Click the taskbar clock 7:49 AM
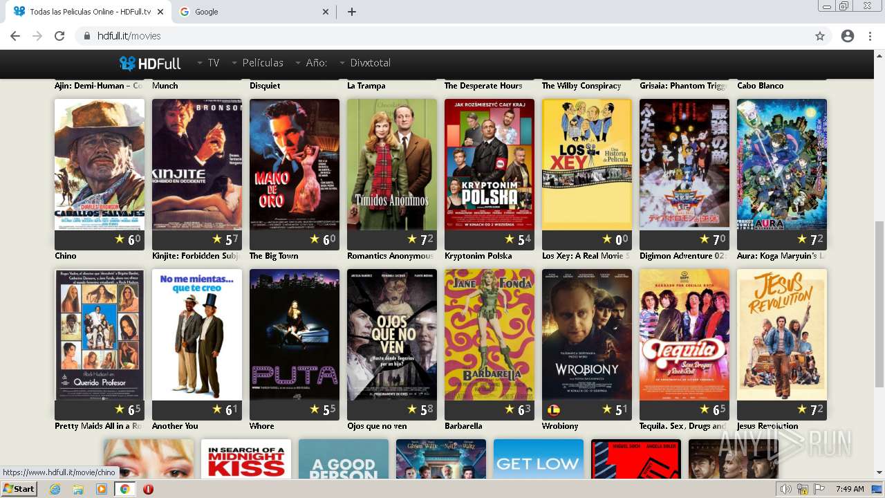885x498 pixels. [x=850, y=489]
